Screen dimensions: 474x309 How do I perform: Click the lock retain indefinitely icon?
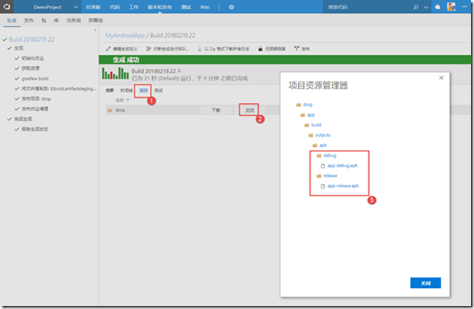(x=260, y=49)
